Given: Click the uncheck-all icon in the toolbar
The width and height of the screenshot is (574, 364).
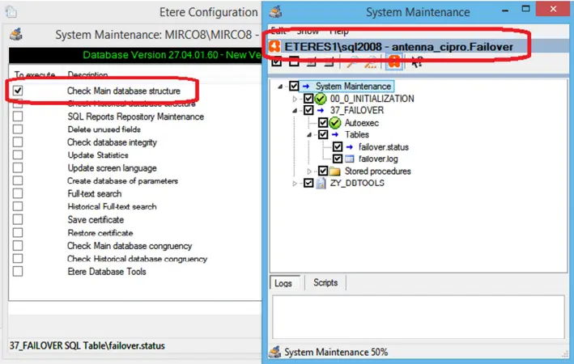Looking at the screenshot, I should tap(295, 61).
